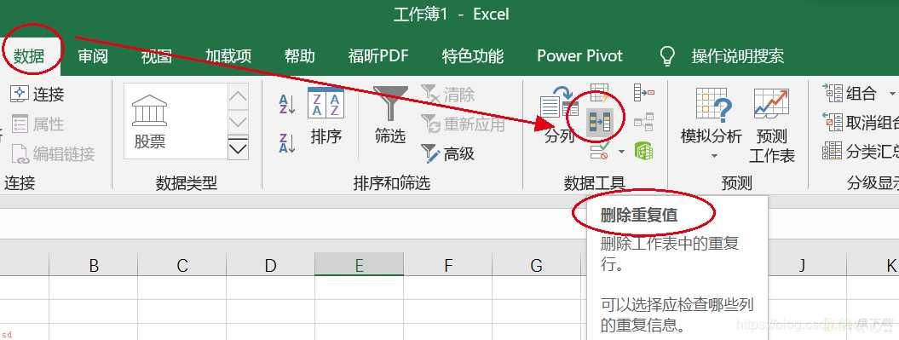Click the Connections (连接) button
899x340 pixels.
tap(37, 94)
